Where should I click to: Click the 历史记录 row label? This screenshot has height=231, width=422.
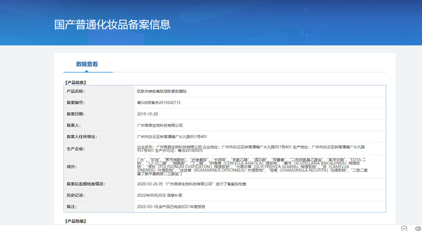75,195
